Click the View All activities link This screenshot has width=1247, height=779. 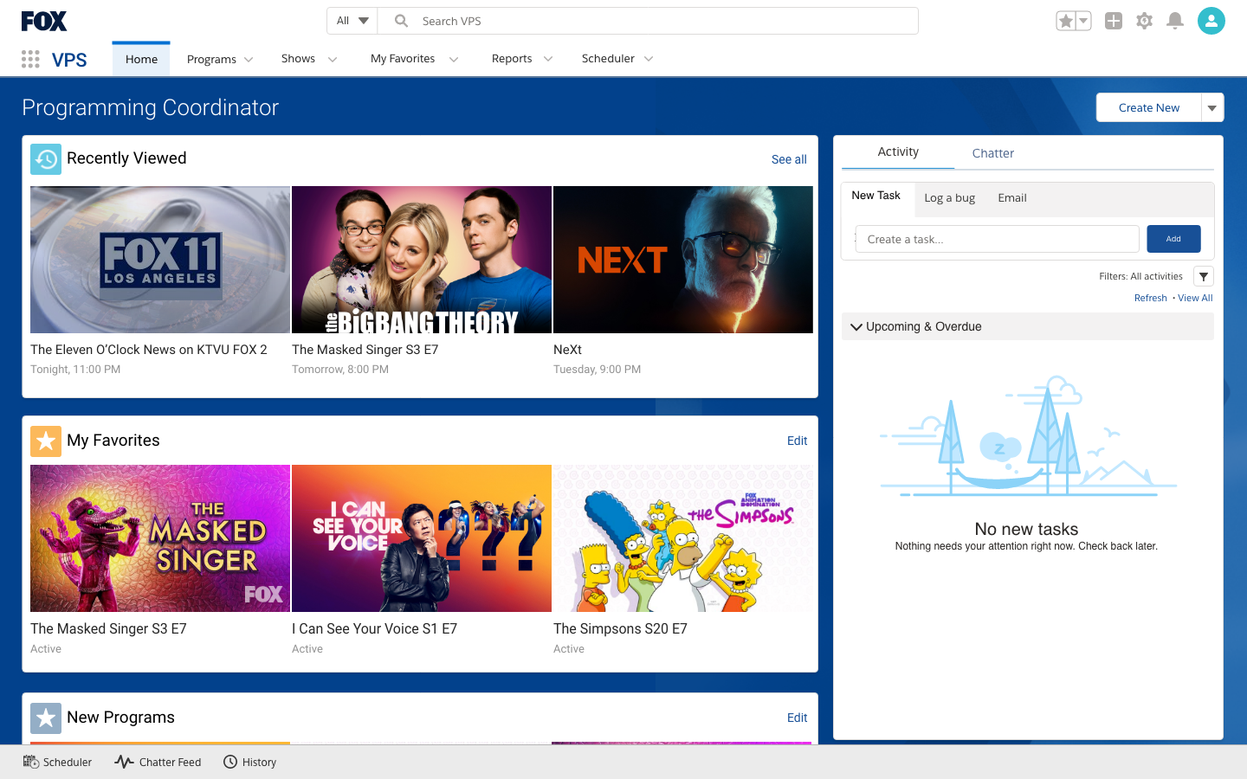tap(1195, 298)
